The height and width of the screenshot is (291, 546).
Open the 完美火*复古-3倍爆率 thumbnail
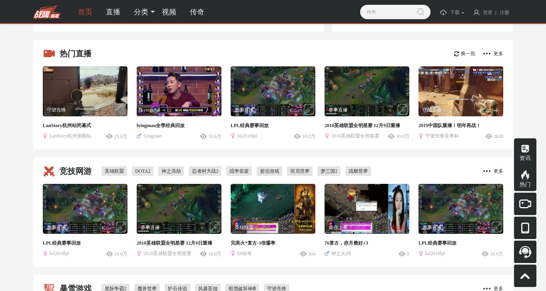pos(273,209)
